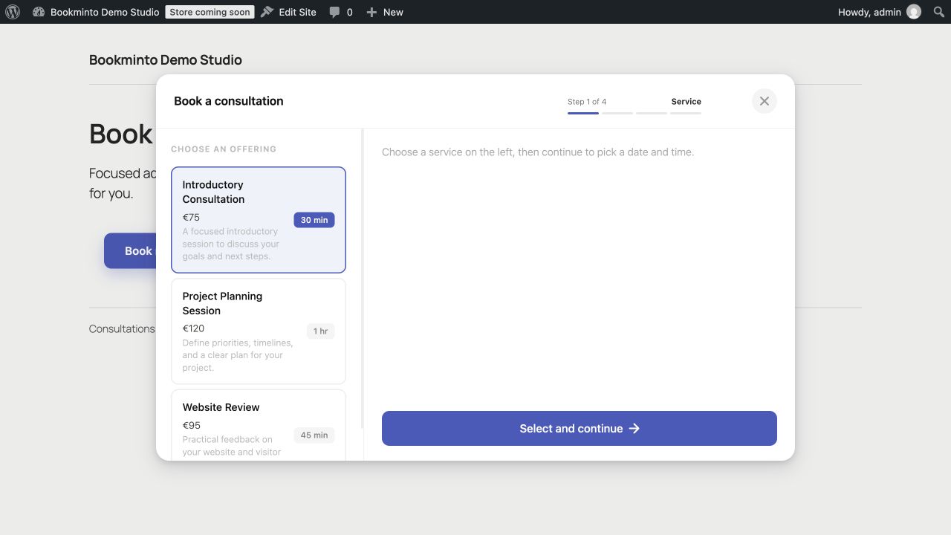This screenshot has height=535, width=951.
Task: Open the admin bar search icon
Action: pyautogui.click(x=938, y=12)
